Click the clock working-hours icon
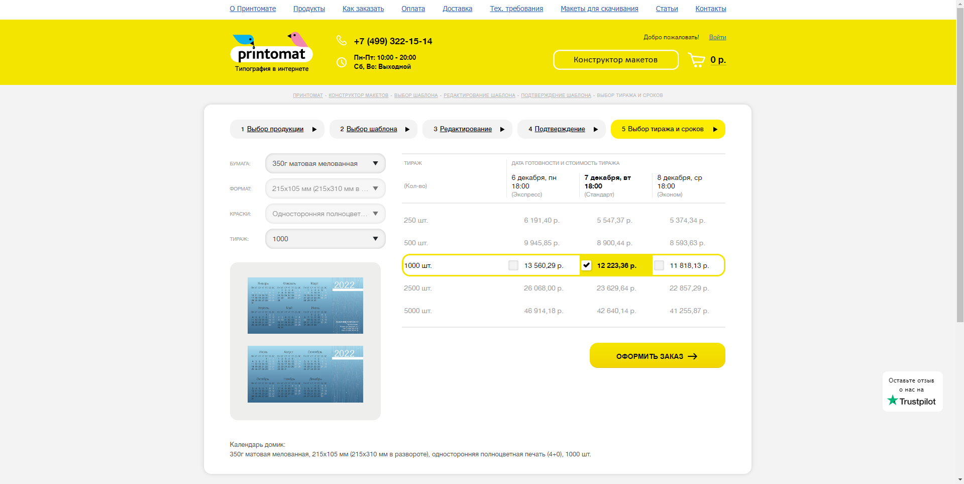 click(x=342, y=62)
